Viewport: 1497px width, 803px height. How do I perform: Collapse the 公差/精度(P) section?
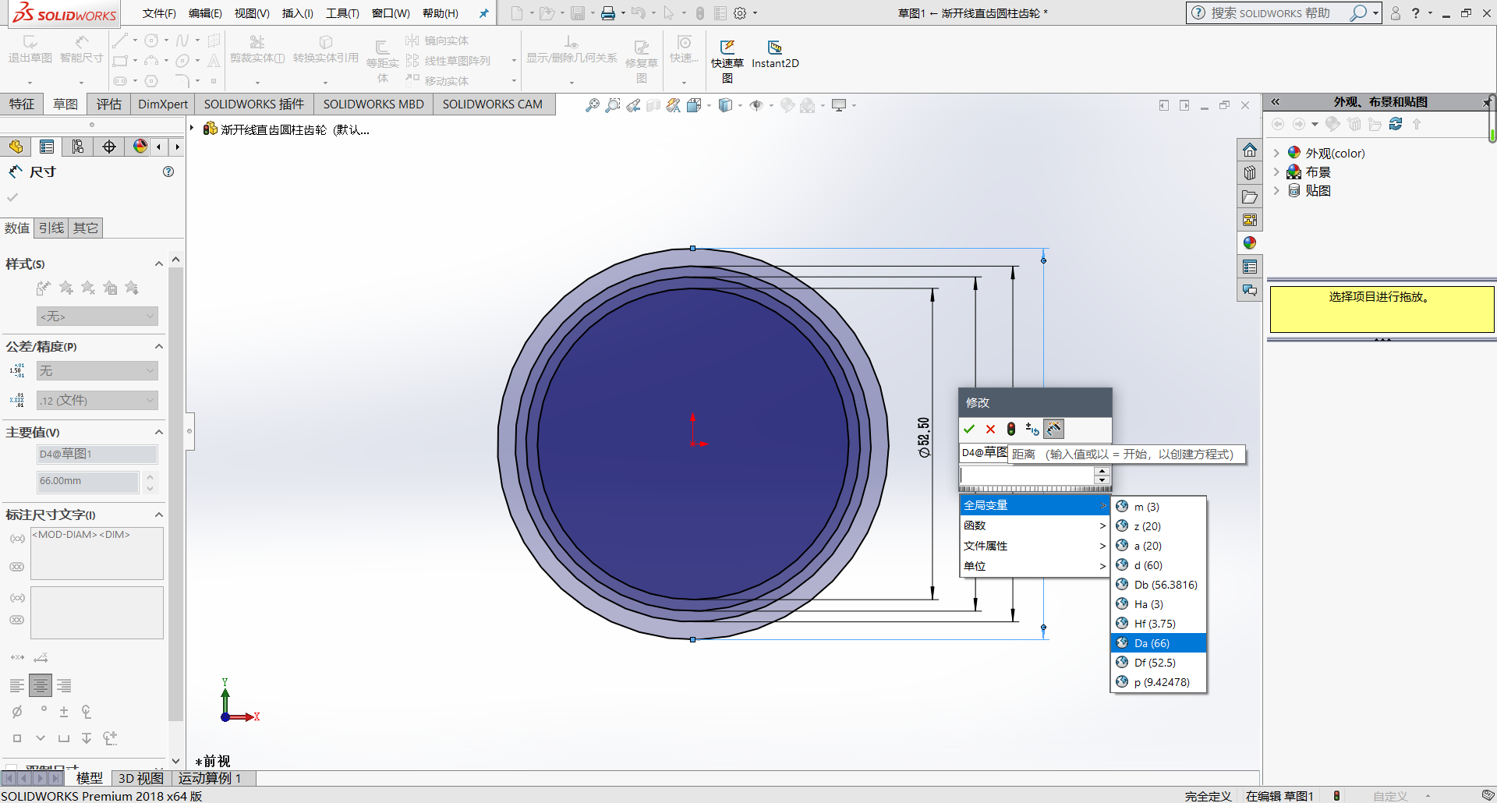159,346
